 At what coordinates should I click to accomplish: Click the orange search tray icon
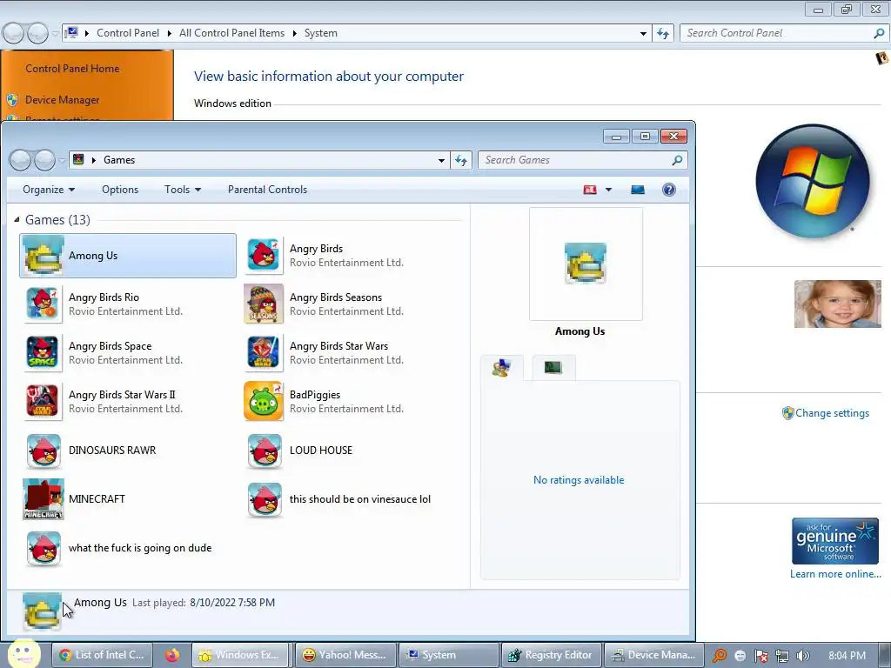[720, 656]
